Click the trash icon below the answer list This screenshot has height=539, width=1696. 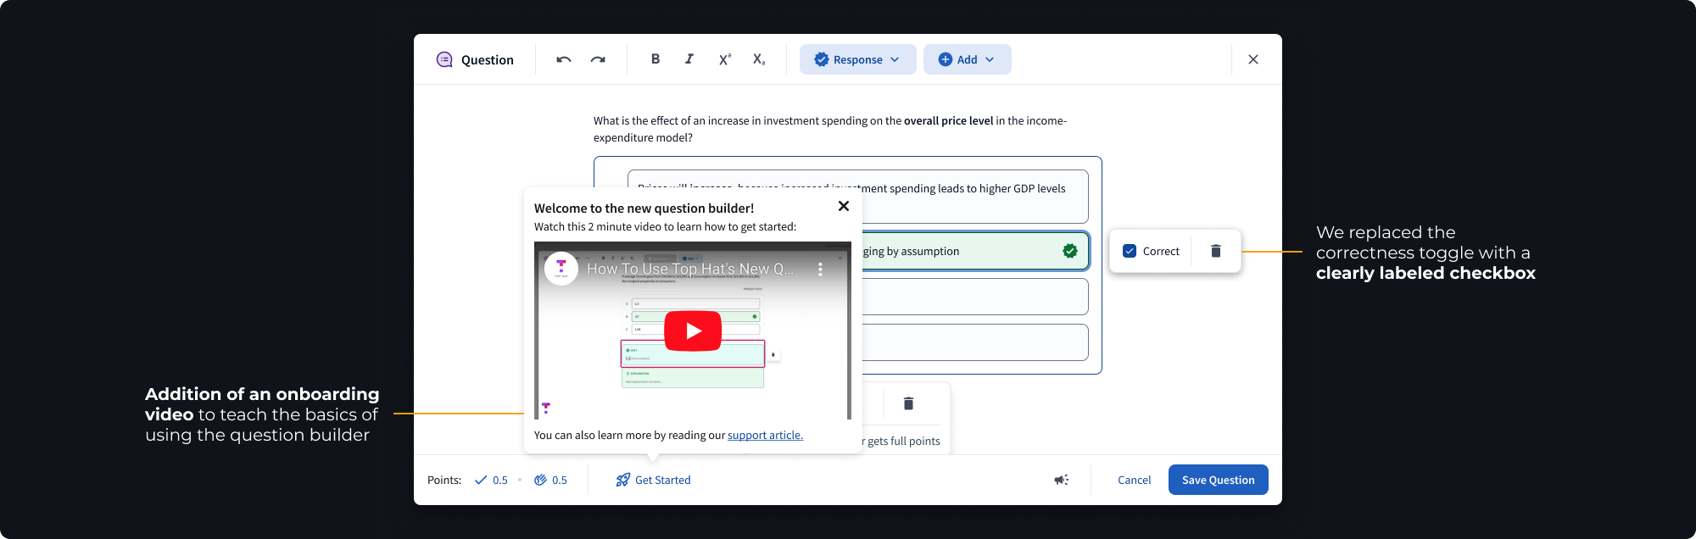tap(908, 403)
